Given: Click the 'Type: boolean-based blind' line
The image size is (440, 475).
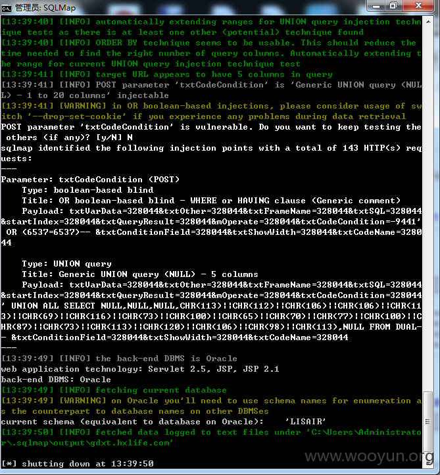Looking at the screenshot, I should [87, 190].
